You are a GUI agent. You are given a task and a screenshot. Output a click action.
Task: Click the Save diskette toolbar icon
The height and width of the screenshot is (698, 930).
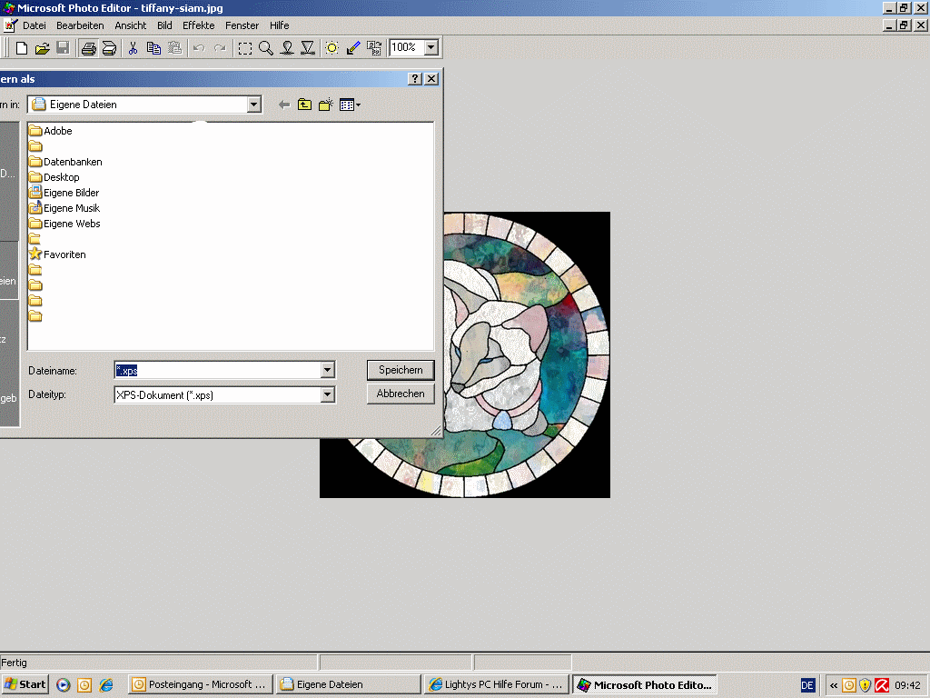63,48
